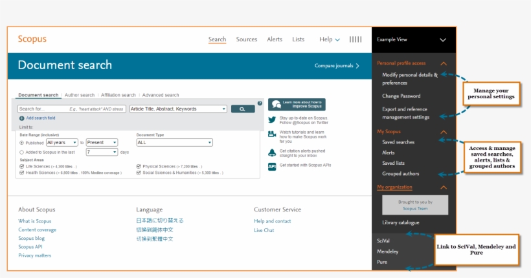This screenshot has height=278, width=531.
Task: Switch to the Document search tab
Action: 38,95
